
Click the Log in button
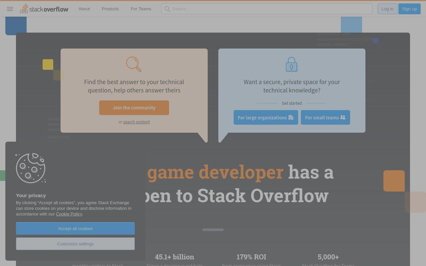(x=387, y=9)
